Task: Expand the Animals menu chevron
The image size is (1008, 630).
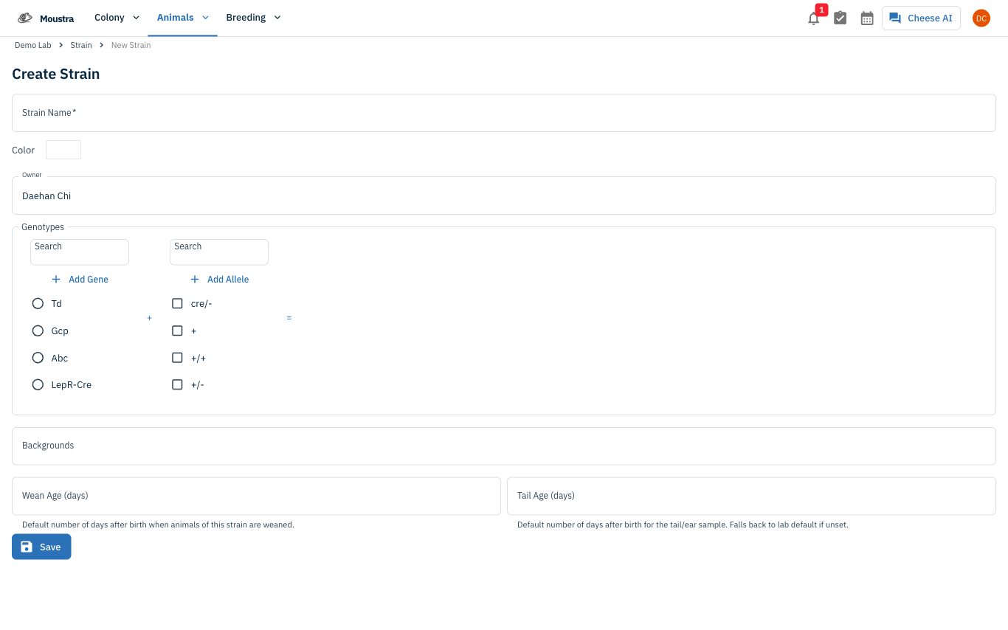Action: tap(205, 18)
